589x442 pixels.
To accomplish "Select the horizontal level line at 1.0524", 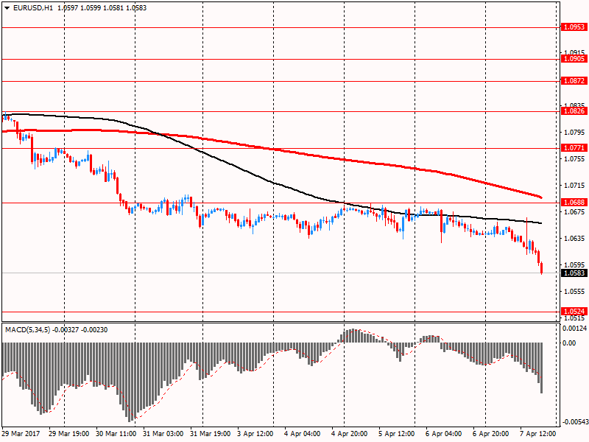I will [281, 312].
